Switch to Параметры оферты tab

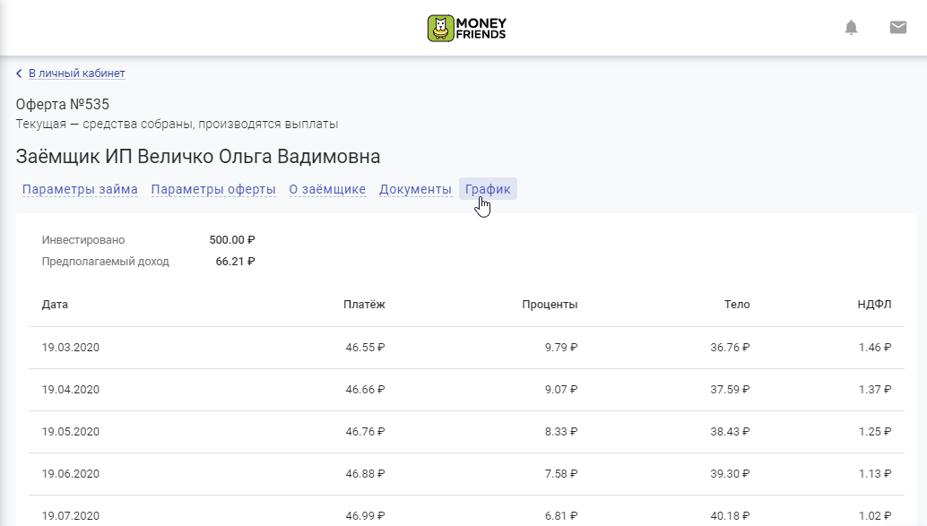[x=213, y=189]
